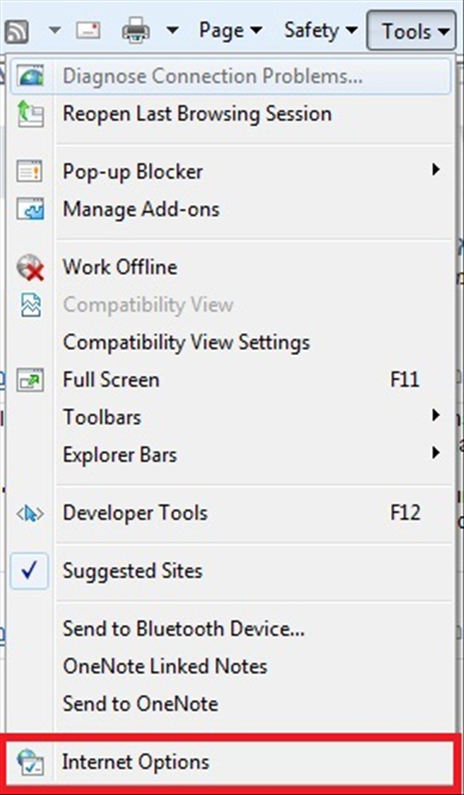Open the Safety menu
This screenshot has width=464, height=795.
tap(321, 31)
